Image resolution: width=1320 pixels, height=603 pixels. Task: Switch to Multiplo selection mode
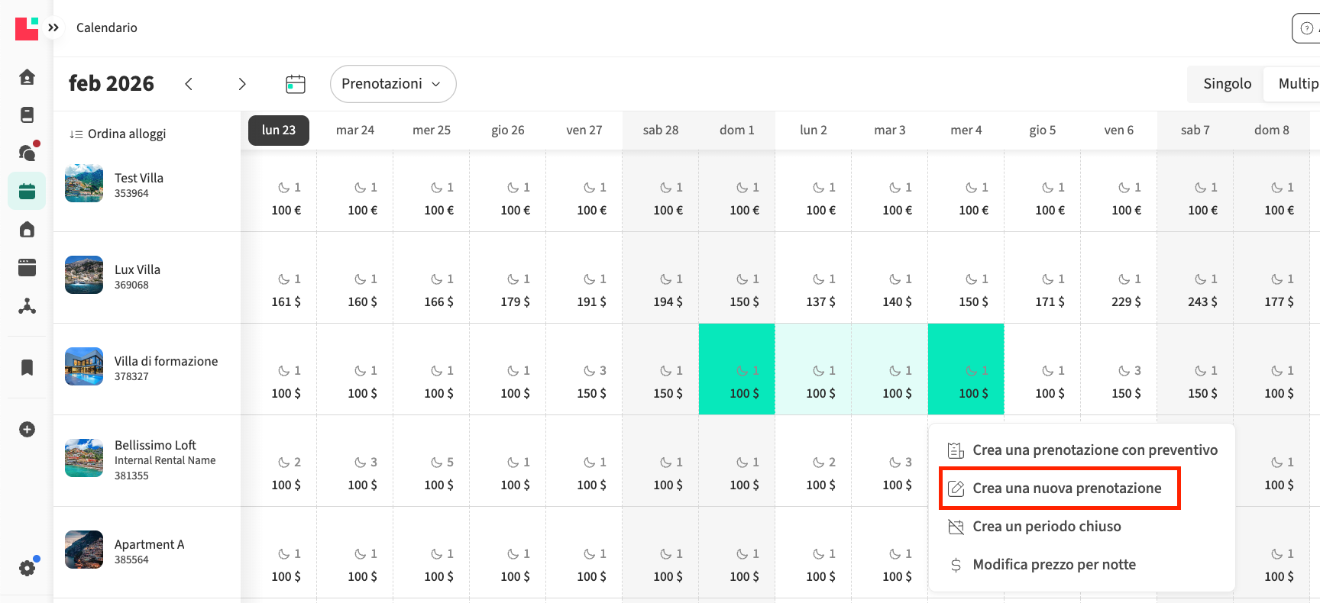(1297, 84)
